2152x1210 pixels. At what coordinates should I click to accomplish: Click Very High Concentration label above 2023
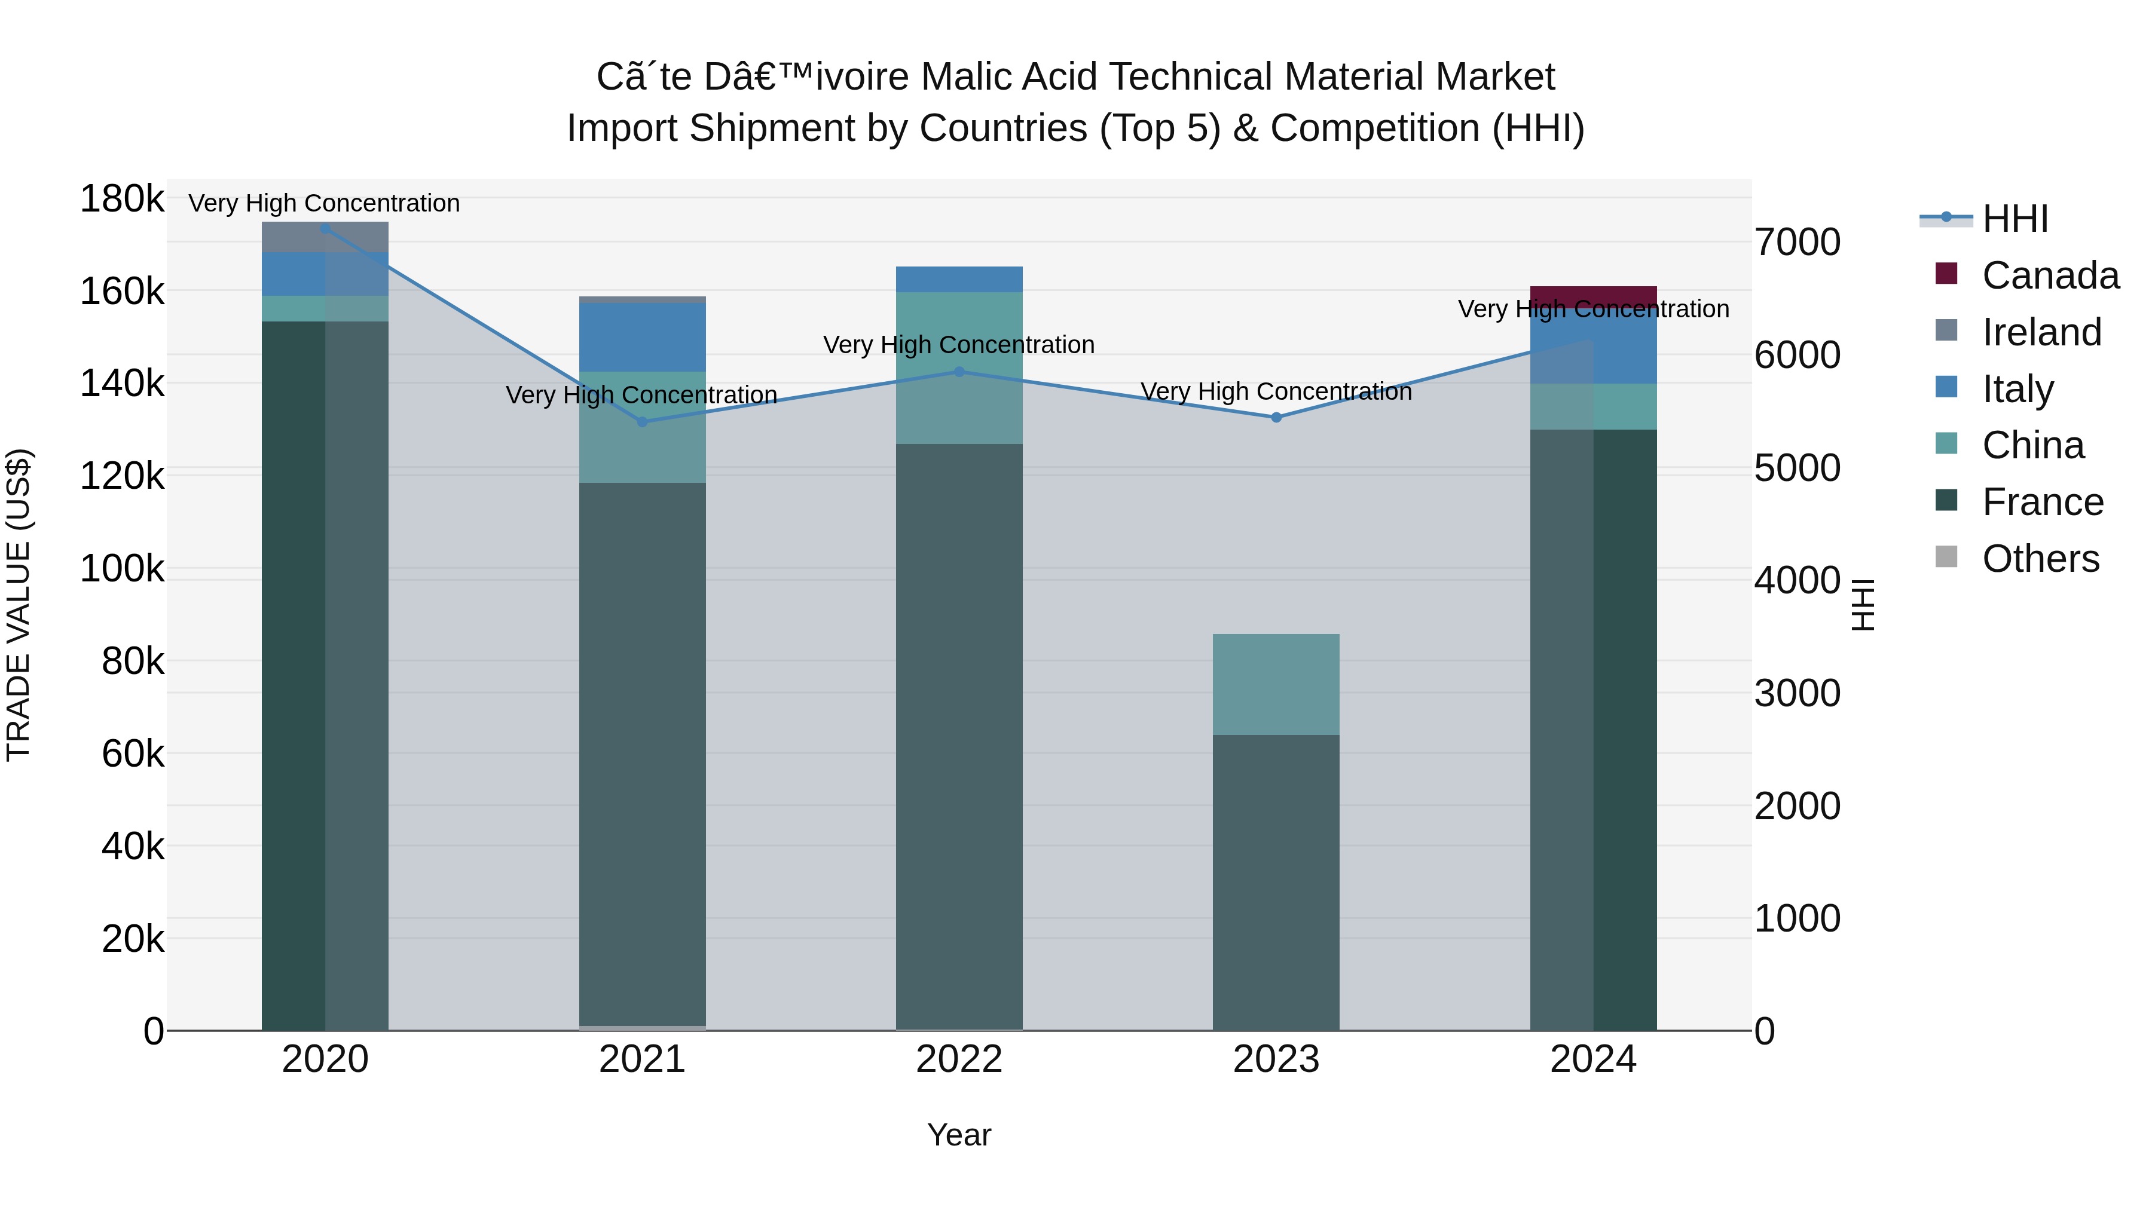tap(1276, 391)
